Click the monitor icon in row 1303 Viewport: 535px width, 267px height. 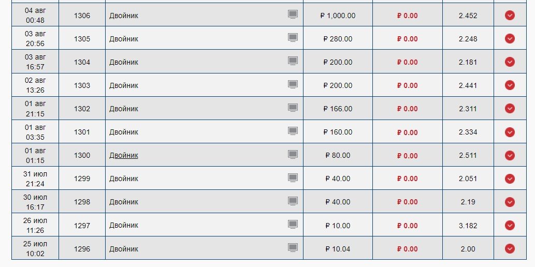[293, 84]
